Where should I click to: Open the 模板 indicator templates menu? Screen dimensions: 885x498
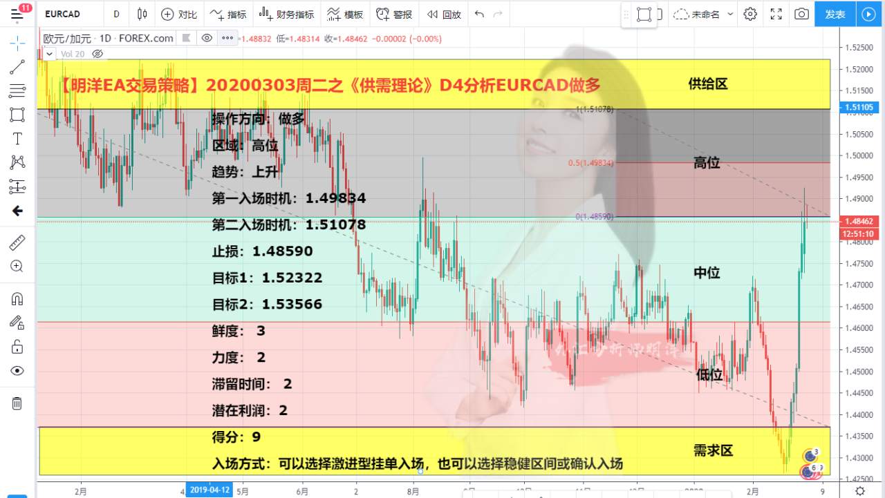click(344, 14)
